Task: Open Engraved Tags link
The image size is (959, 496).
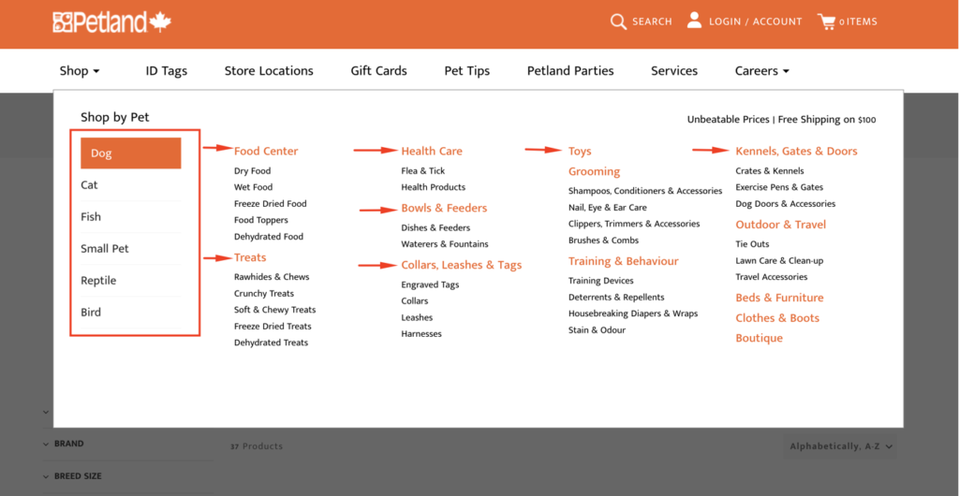Action: [x=430, y=284]
